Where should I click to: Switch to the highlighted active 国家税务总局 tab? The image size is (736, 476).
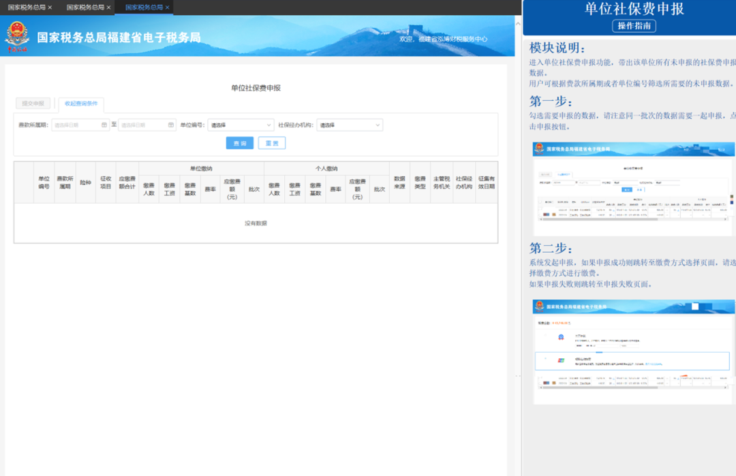(x=144, y=7)
